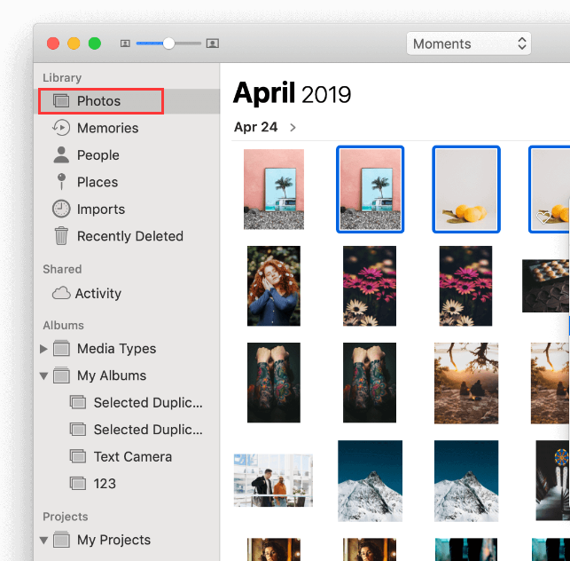The width and height of the screenshot is (570, 561).
Task: Open the Moments view dropdown
Action: tap(469, 43)
